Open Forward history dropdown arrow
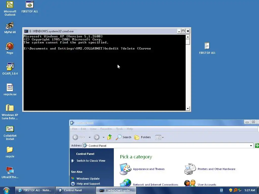 pos(103,137)
